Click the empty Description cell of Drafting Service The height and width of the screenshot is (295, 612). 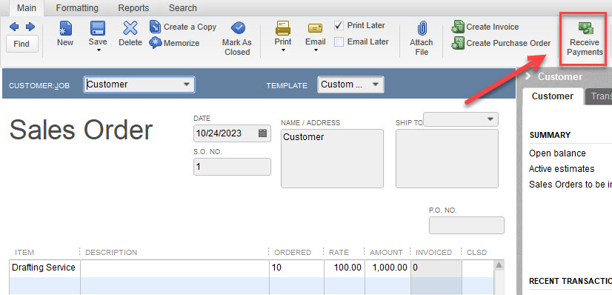coord(175,268)
